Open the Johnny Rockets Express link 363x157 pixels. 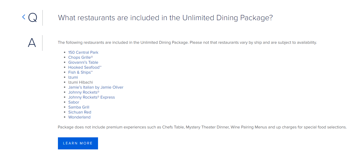pyautogui.click(x=92, y=97)
